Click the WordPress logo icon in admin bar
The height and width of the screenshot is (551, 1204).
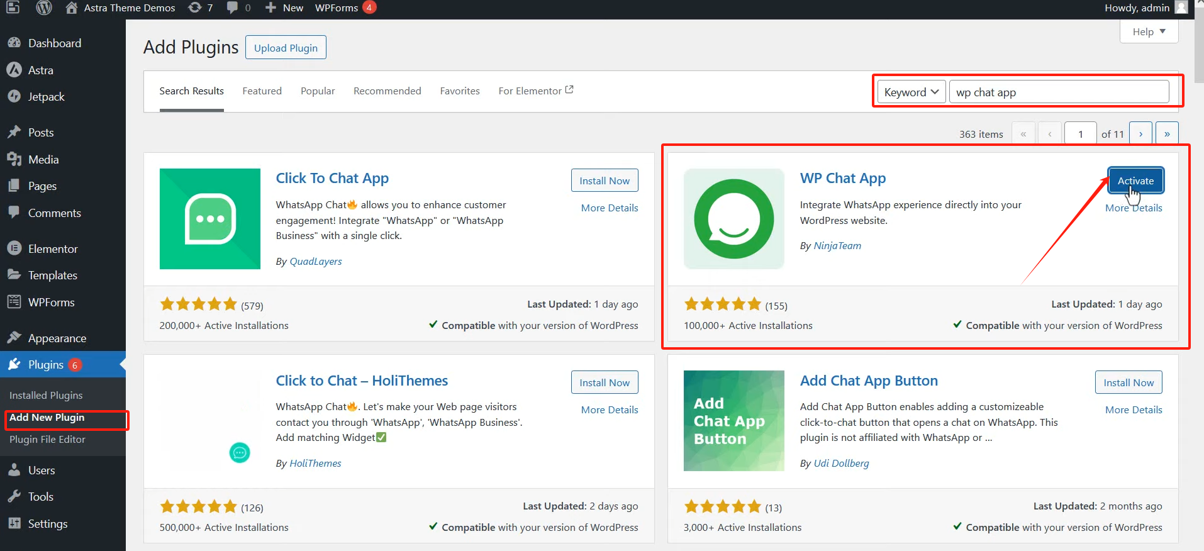click(x=44, y=8)
